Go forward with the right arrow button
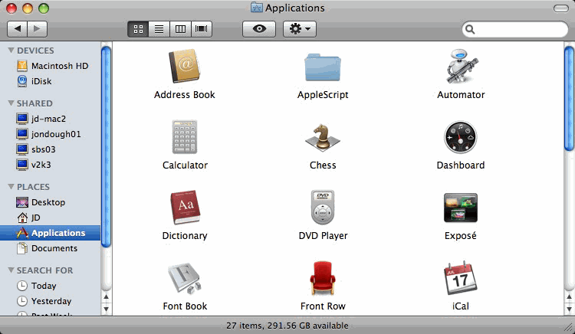 (x=38, y=29)
